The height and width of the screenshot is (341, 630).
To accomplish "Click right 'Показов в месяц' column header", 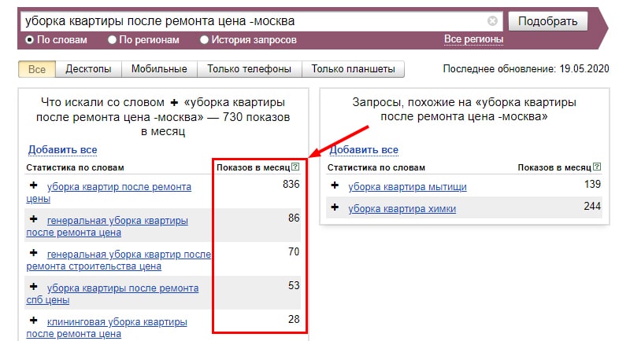I will 554,167.
